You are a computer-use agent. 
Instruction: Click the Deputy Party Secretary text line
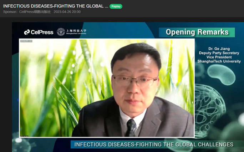tap(219, 53)
